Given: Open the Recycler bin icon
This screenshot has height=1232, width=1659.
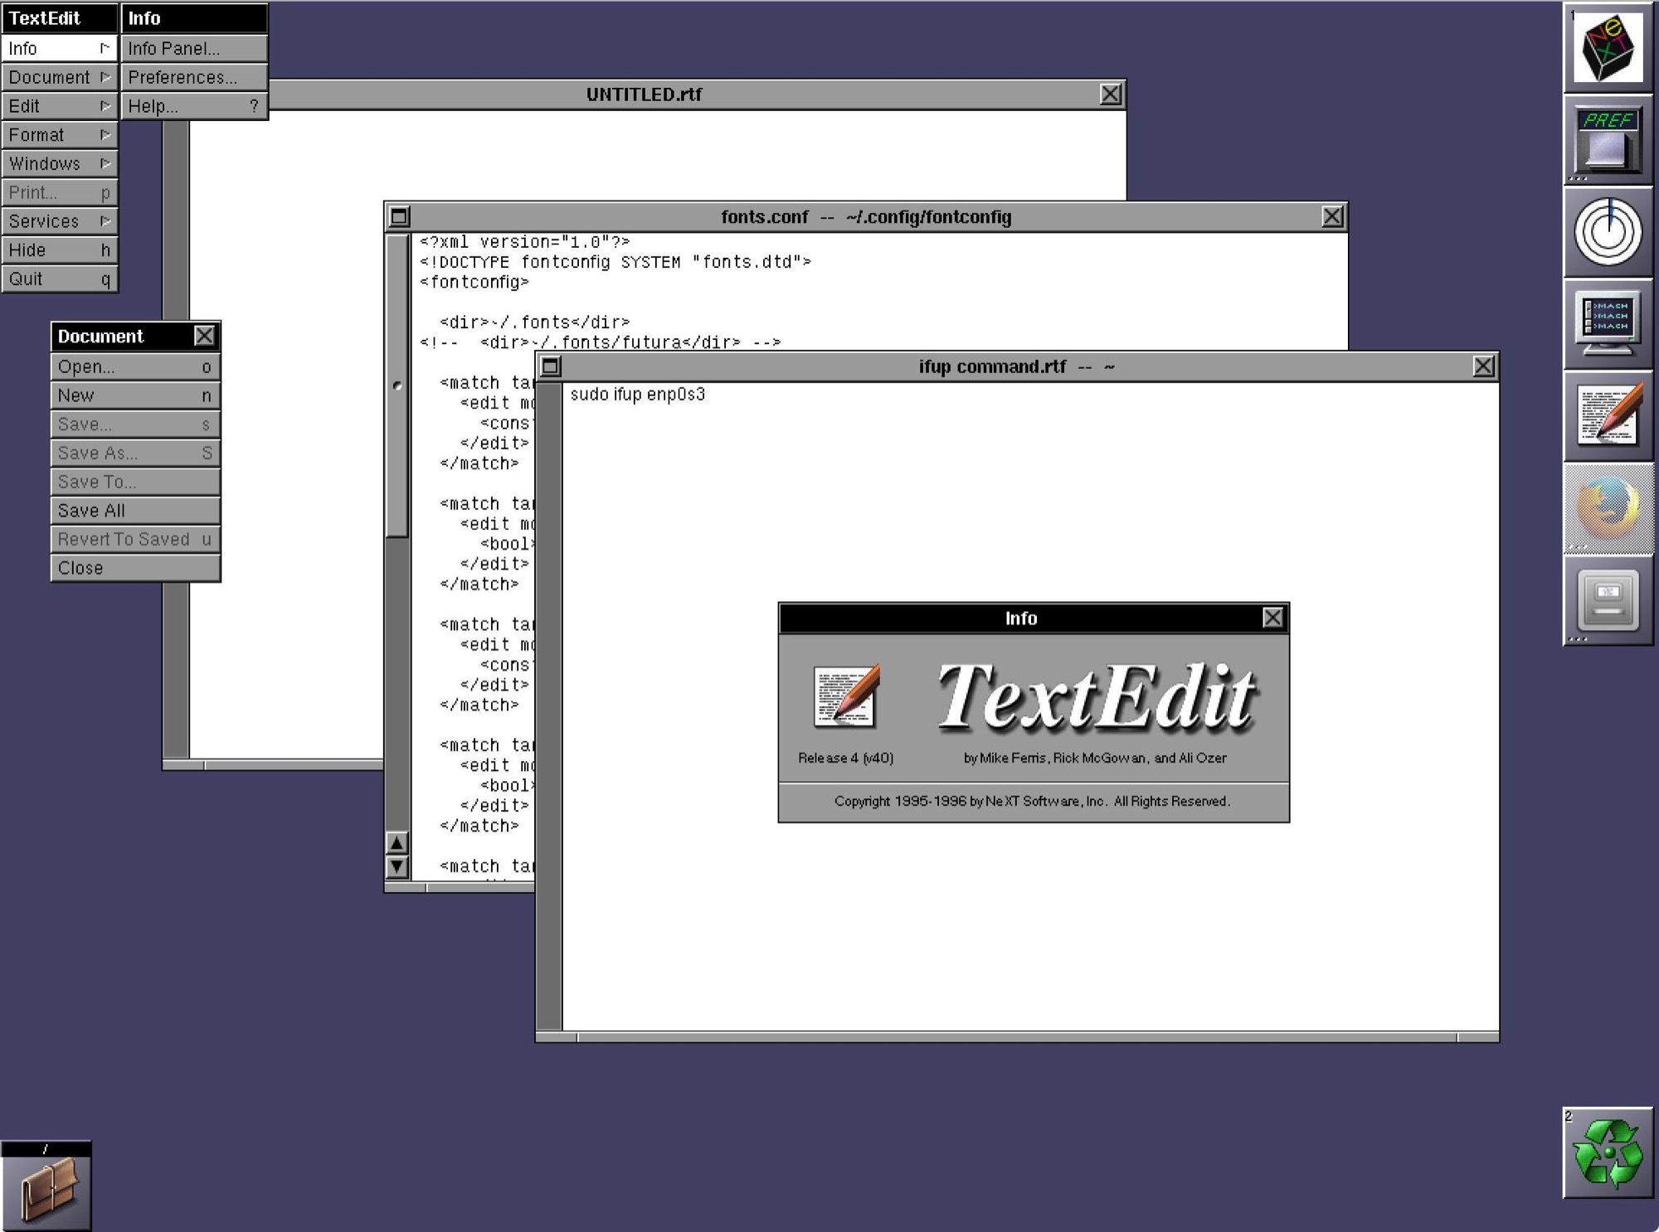Looking at the screenshot, I should [x=1608, y=1153].
